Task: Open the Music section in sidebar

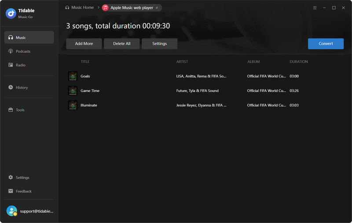Action: click(29, 37)
